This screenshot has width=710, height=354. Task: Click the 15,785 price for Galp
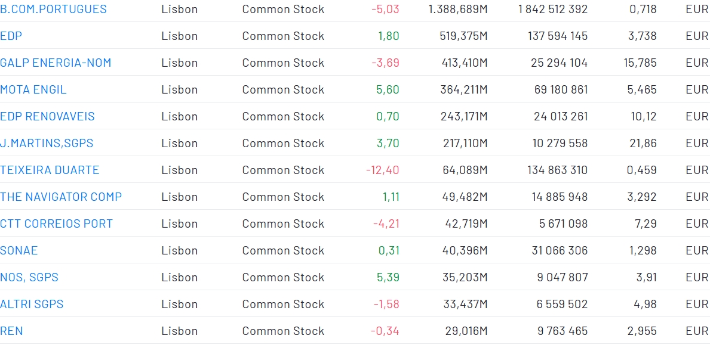[640, 63]
